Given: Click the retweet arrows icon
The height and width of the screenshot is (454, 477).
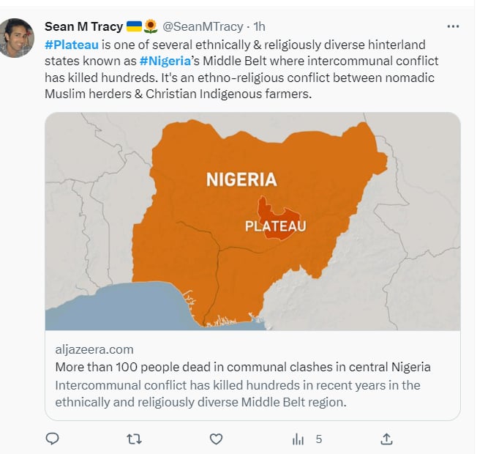Looking at the screenshot, I should point(134,439).
